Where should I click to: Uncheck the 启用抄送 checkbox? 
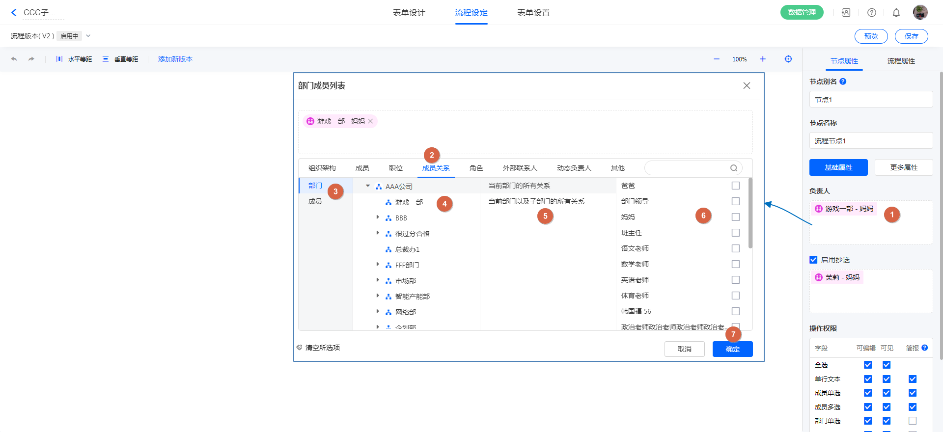click(x=813, y=260)
